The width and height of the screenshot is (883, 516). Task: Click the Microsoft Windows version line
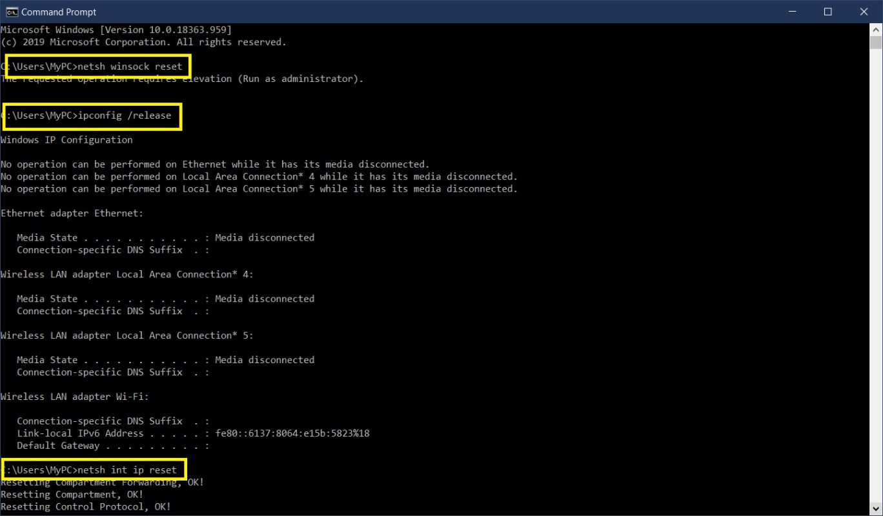point(116,30)
